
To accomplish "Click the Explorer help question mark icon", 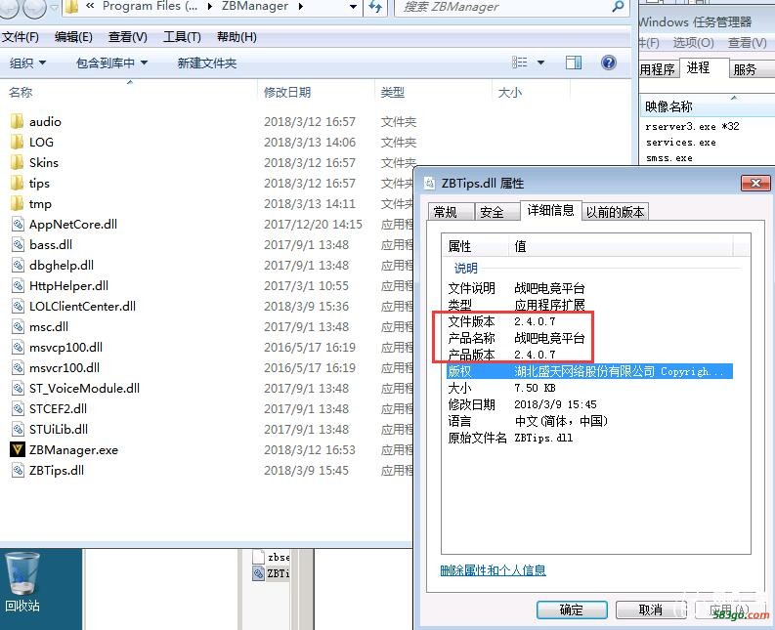I will pos(609,63).
